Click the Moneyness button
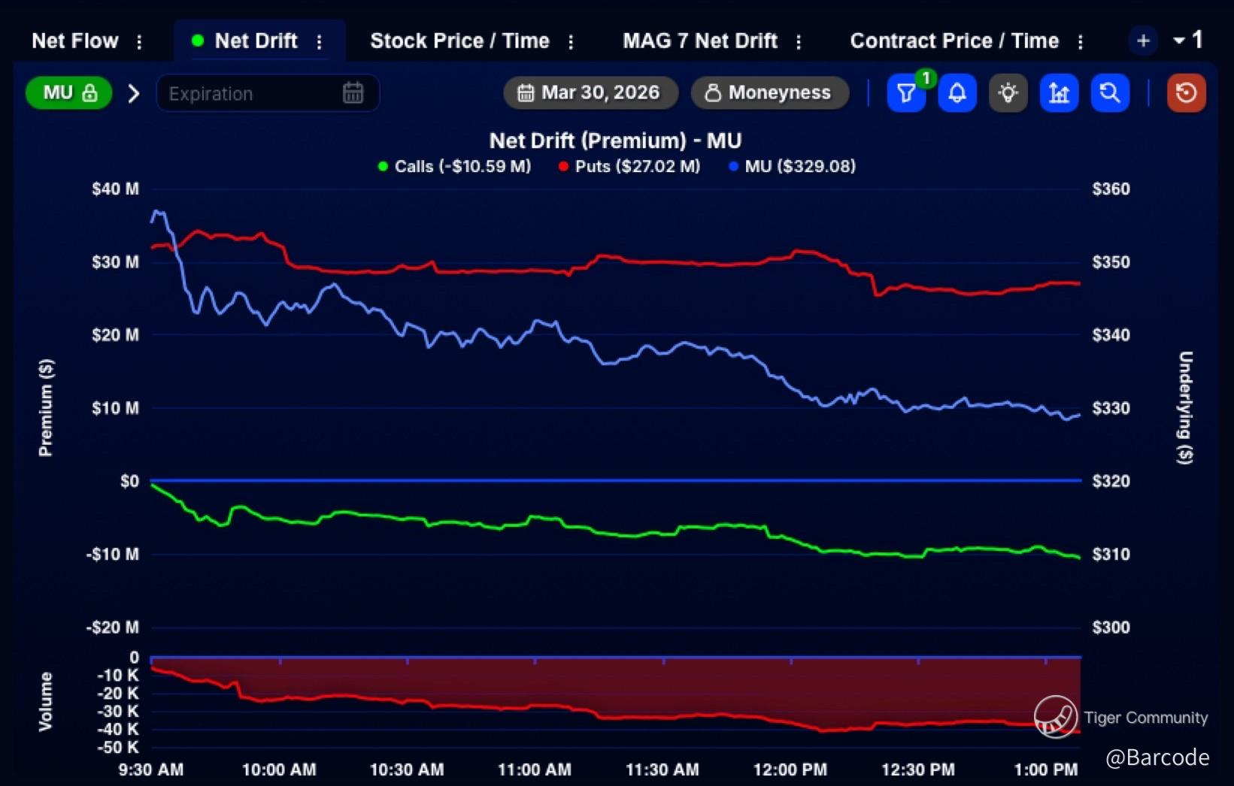The image size is (1234, 786). tap(769, 92)
